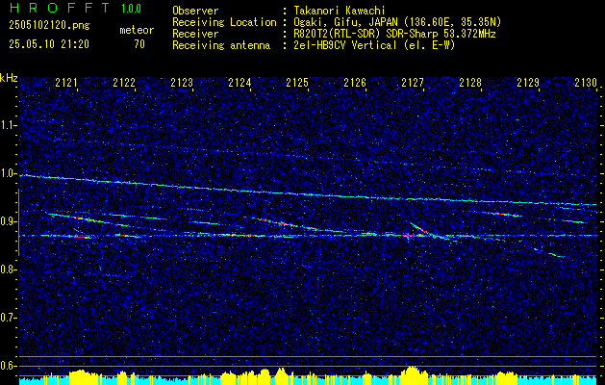Click the gray vertical range bar near 0.9
605x385 pixels.
[x=19, y=222]
